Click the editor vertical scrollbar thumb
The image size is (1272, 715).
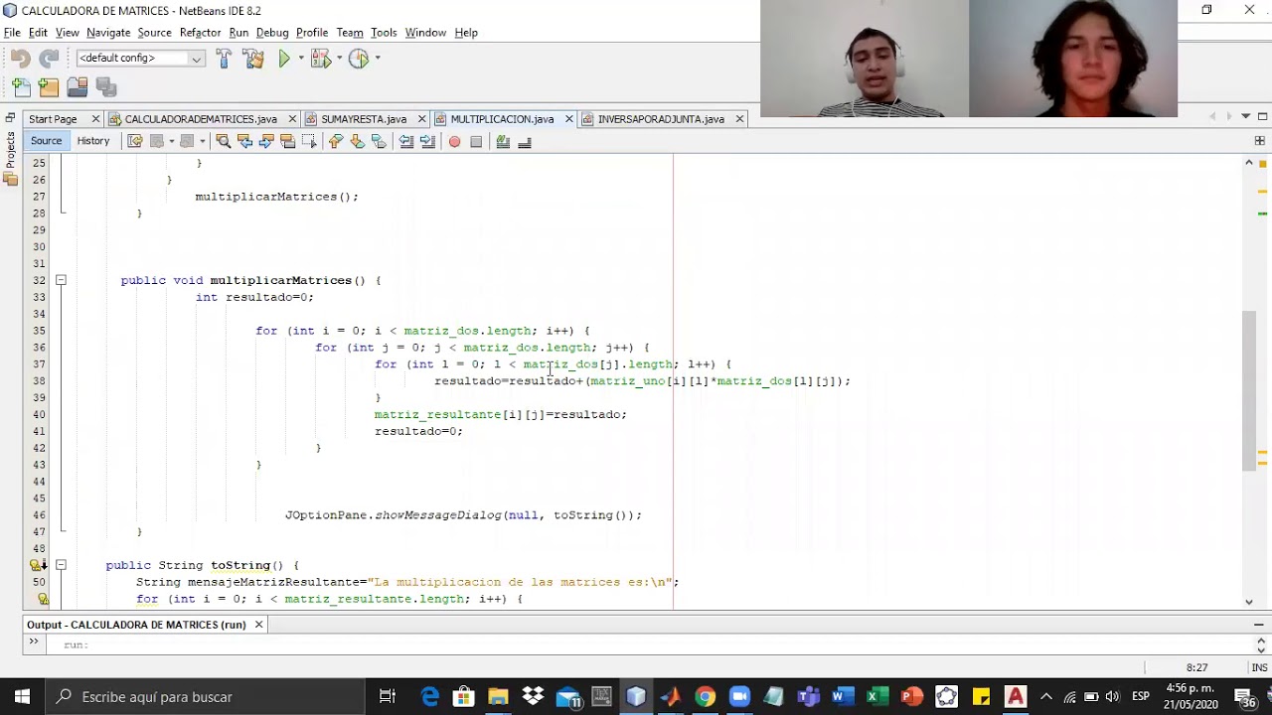[1249, 390]
